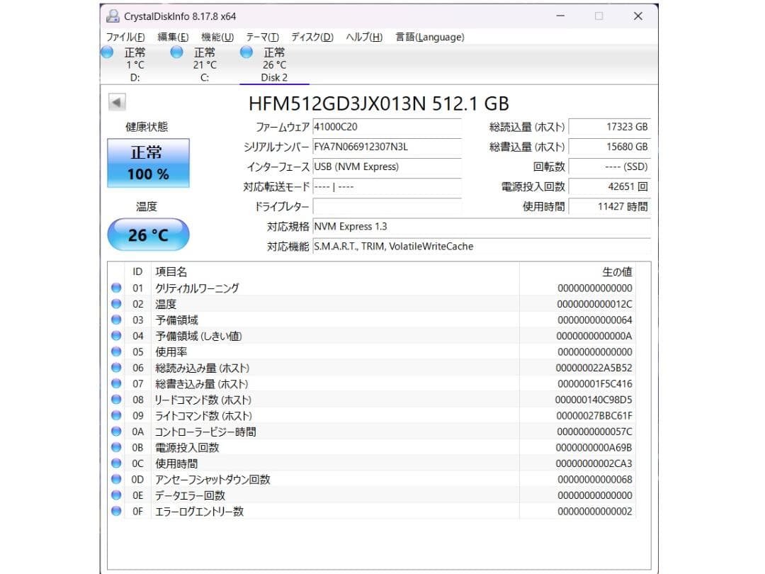Click the status dot next to リードコマンド数
The width and height of the screenshot is (765, 574).
[x=115, y=400]
